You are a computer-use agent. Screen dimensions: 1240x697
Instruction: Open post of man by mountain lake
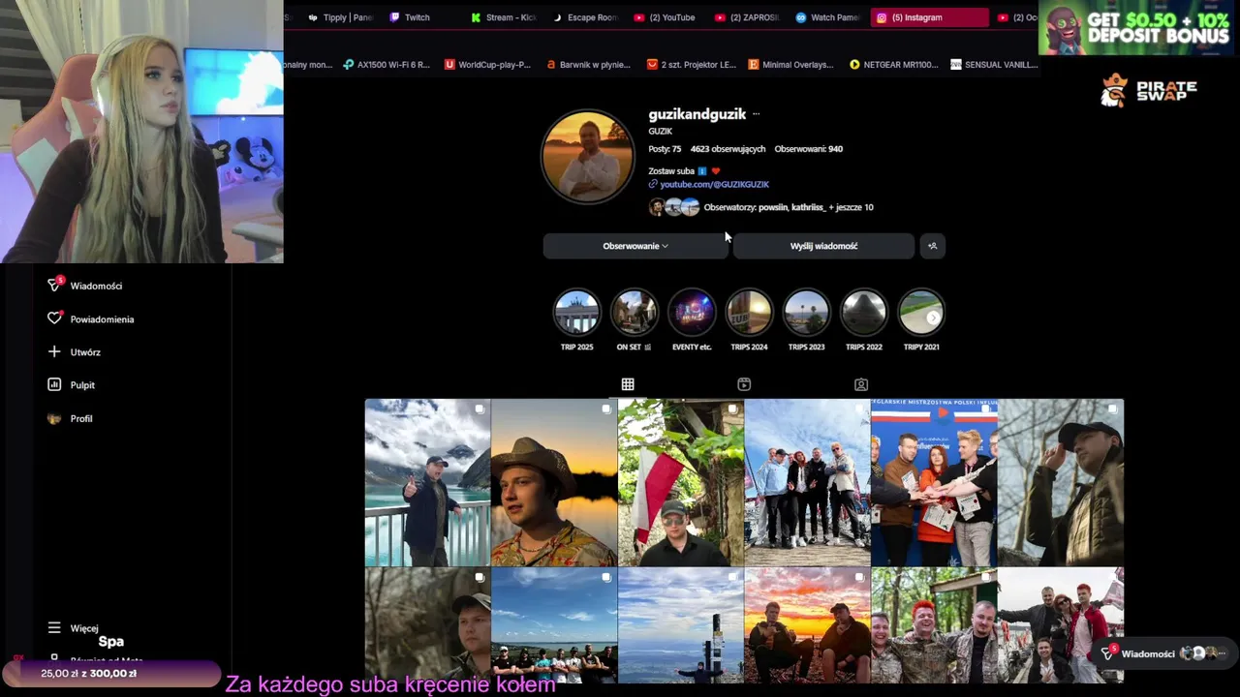click(x=427, y=482)
